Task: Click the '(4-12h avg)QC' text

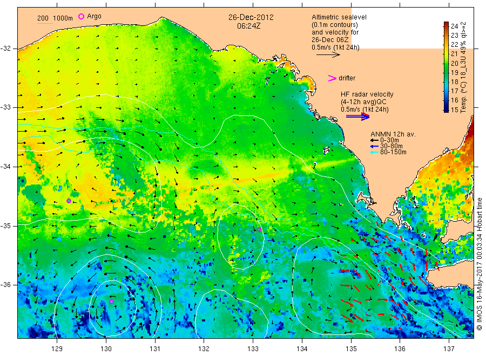Action: (x=363, y=102)
